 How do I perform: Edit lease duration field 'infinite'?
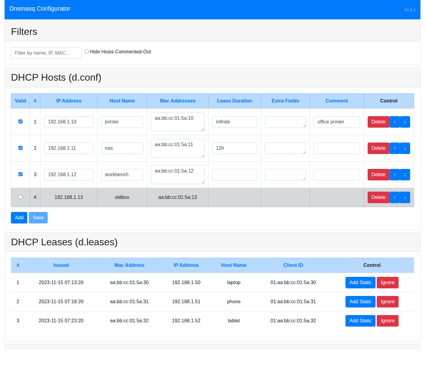coord(235,122)
